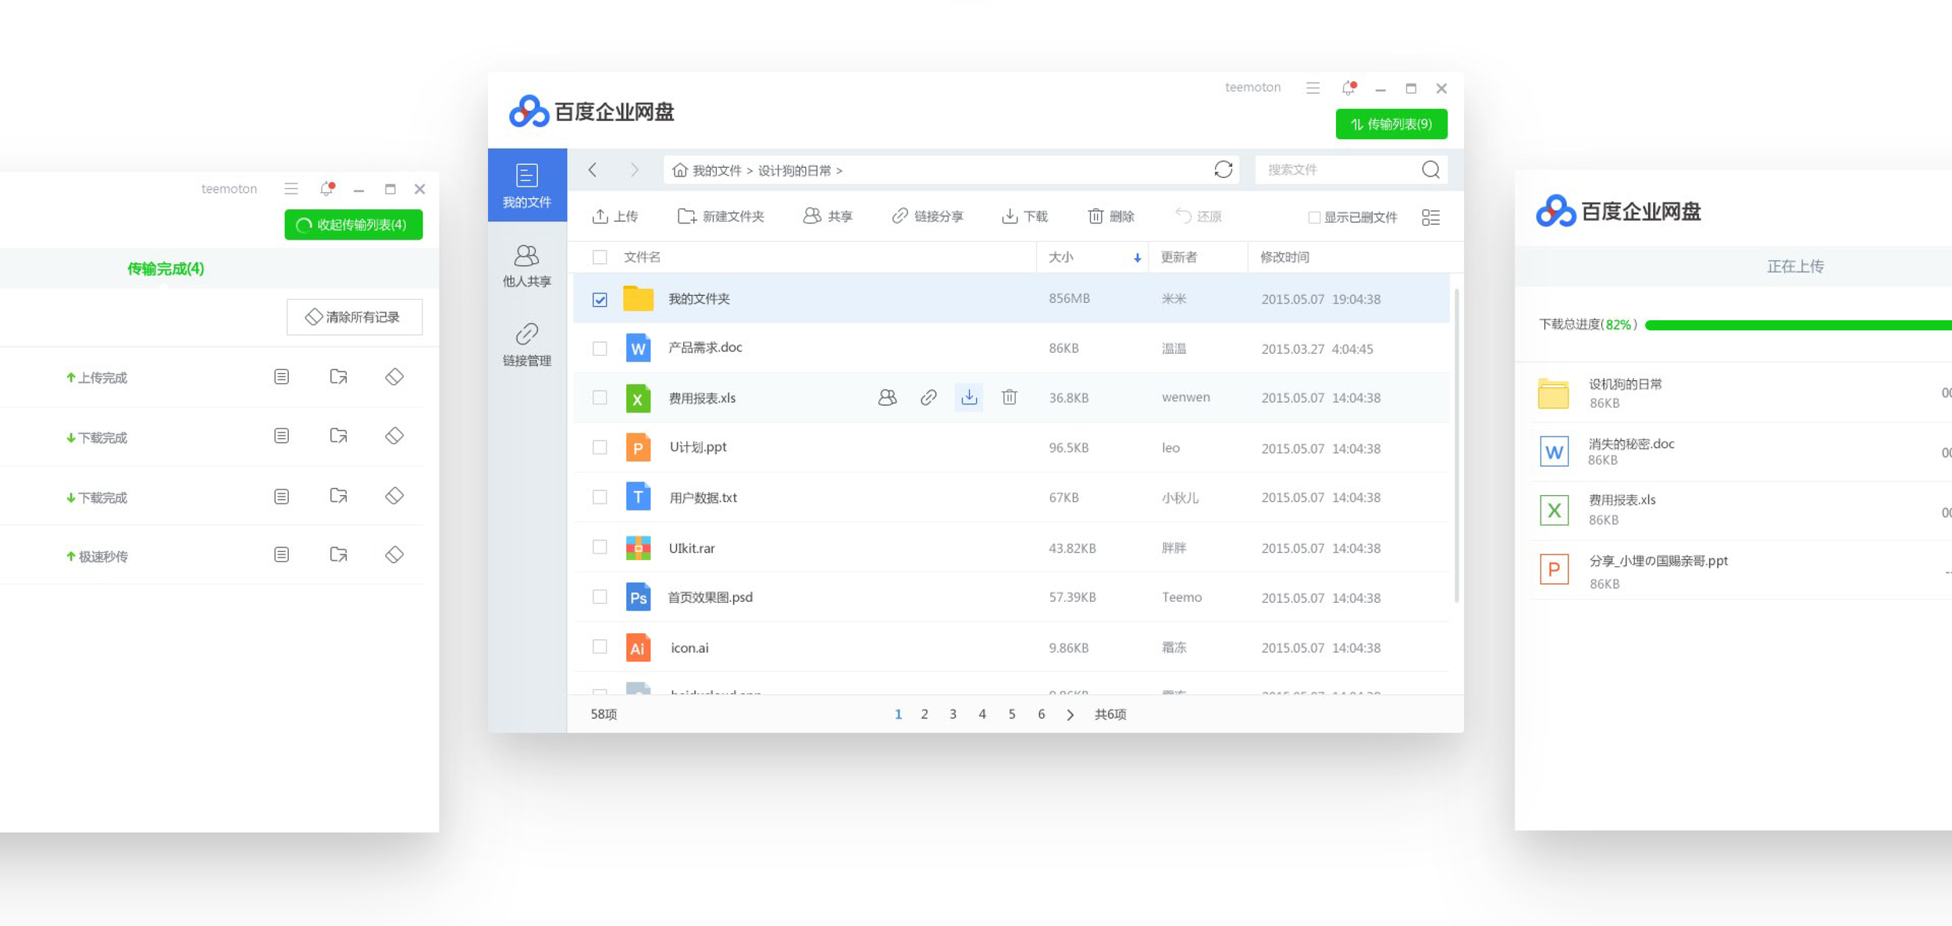Screen dimensions: 1952x926
Task: Click the home icon in breadcrumb
Action: 679,170
